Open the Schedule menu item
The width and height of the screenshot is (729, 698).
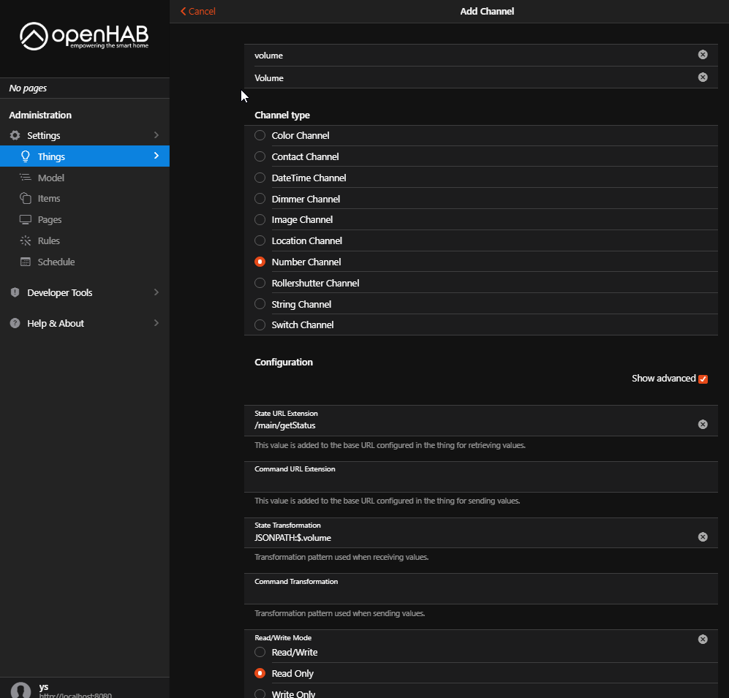[85, 262]
